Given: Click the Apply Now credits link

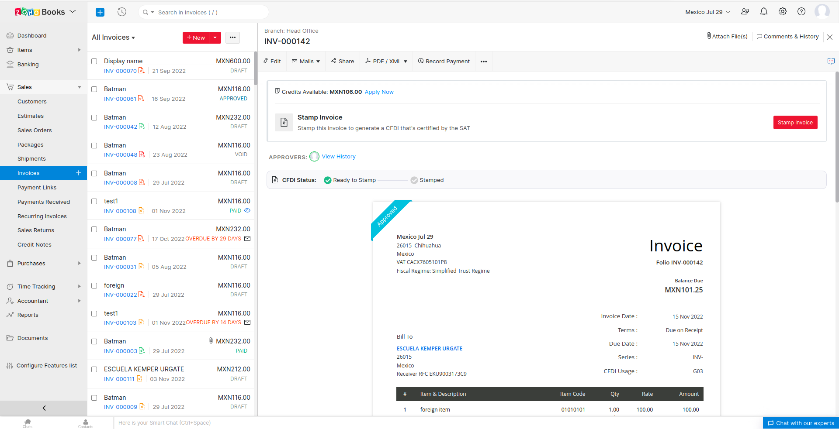Looking at the screenshot, I should tap(379, 92).
